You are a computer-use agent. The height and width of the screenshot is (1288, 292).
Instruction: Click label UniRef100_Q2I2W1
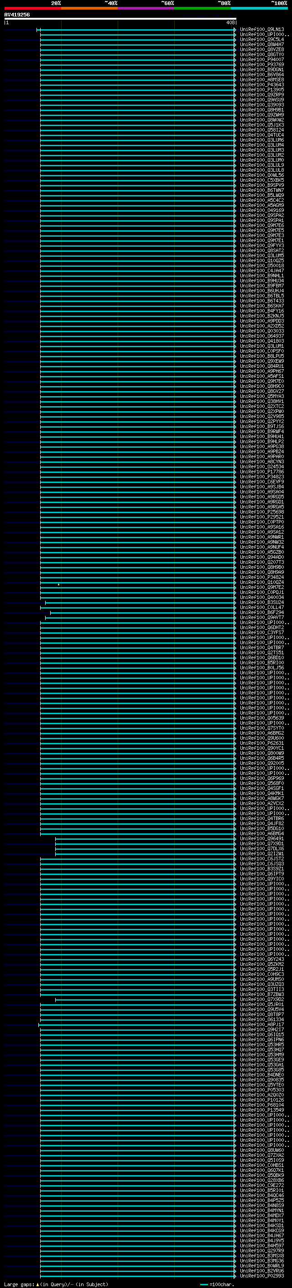261,853
